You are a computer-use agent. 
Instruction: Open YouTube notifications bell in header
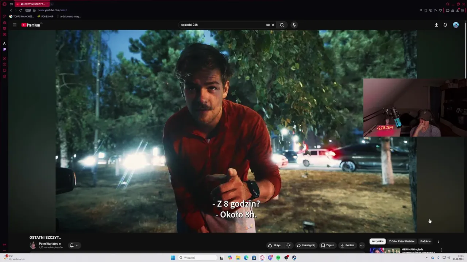click(x=445, y=25)
